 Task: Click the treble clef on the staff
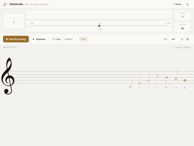tap(8, 76)
